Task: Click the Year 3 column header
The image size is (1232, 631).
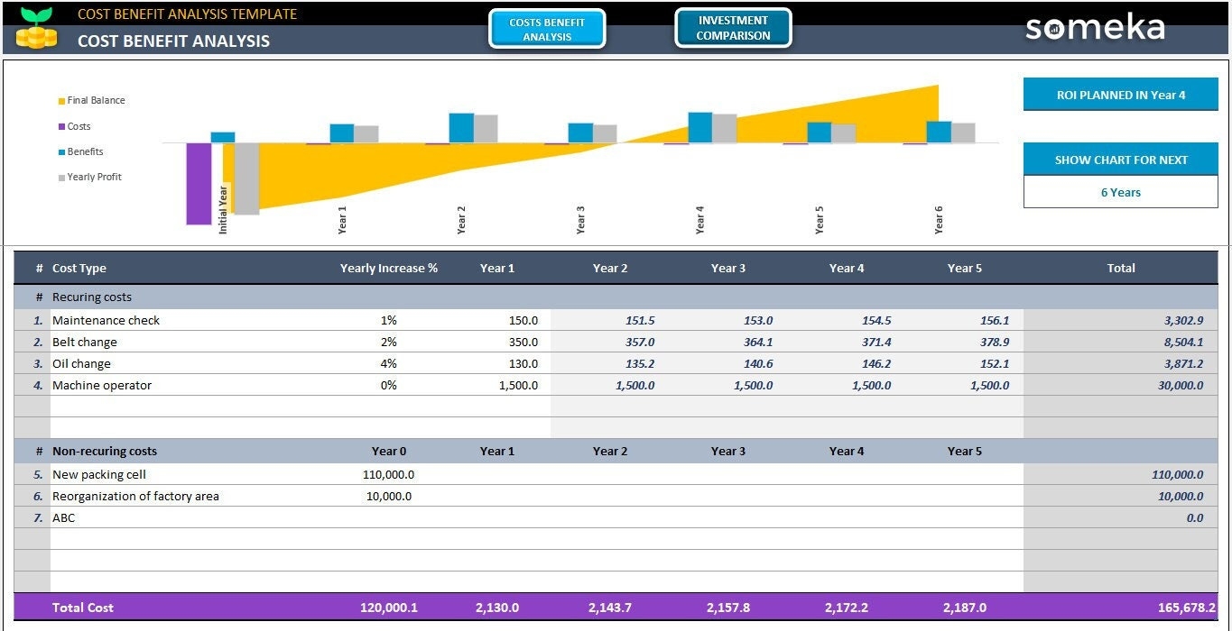Action: (727, 268)
